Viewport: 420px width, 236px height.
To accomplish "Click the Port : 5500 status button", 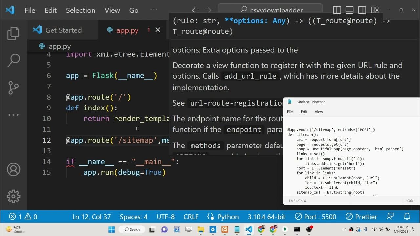I will [315, 217].
